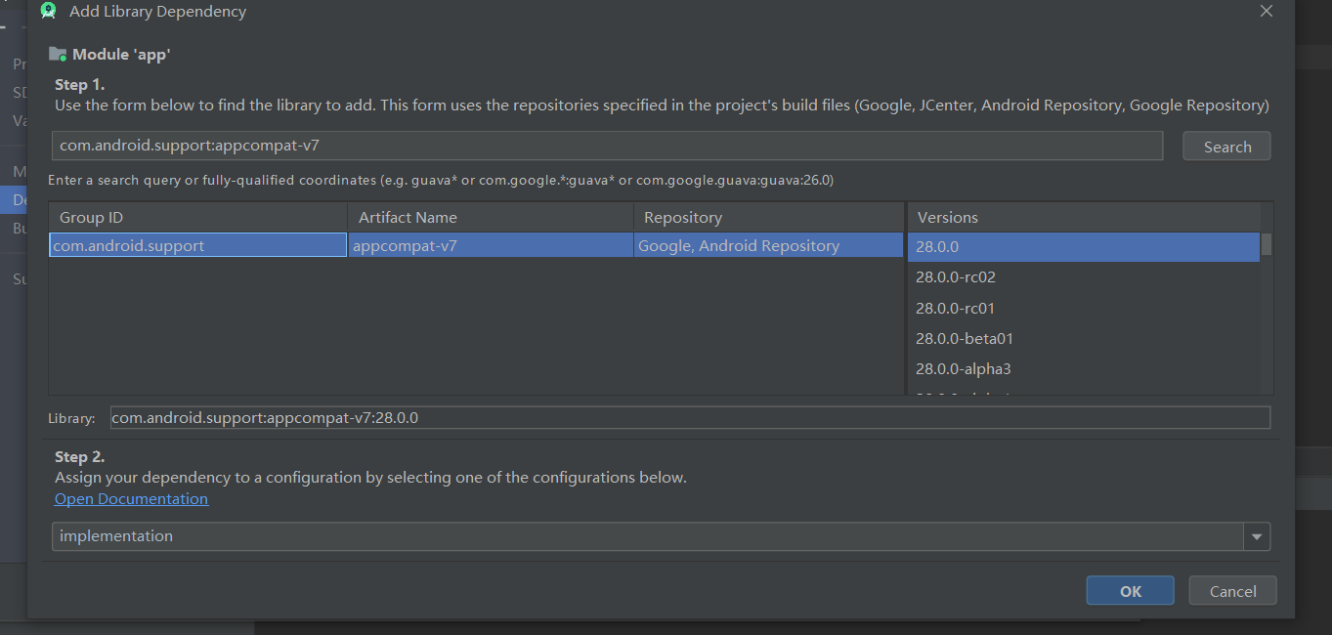Select the Google, Android Repository cell
Viewport: 1332px width, 635px height.
tap(769, 245)
